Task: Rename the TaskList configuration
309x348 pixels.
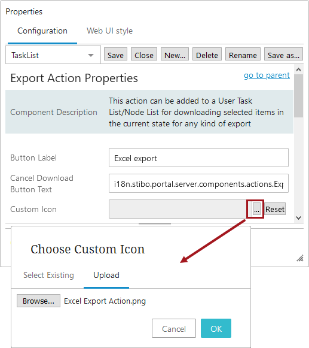Action: 243,55
